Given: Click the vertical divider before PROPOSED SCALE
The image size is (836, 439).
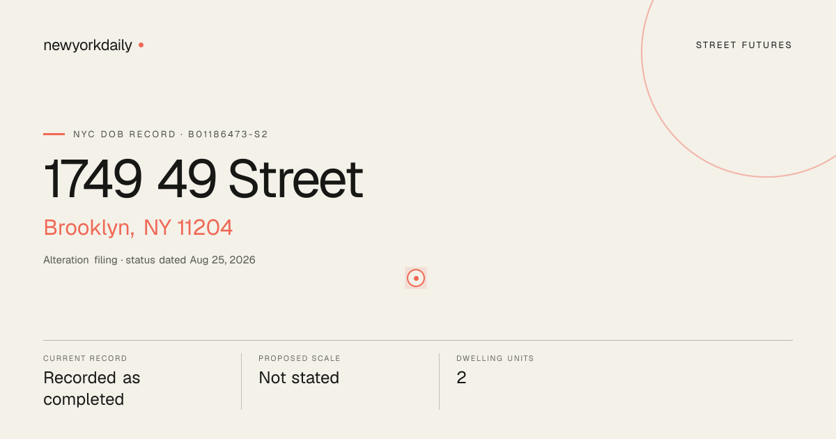Looking at the screenshot, I should (241, 381).
